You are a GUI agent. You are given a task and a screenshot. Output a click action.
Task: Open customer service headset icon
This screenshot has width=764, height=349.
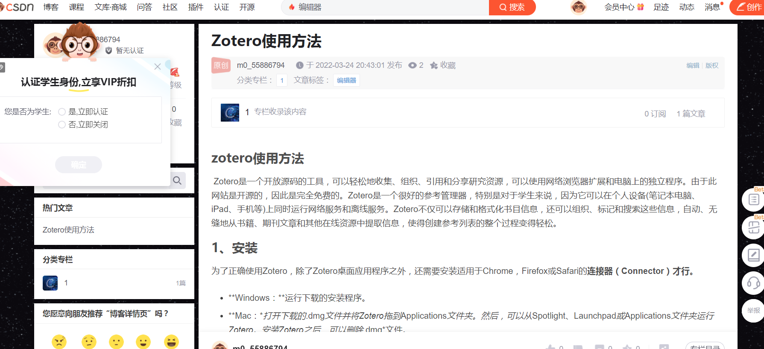click(753, 283)
